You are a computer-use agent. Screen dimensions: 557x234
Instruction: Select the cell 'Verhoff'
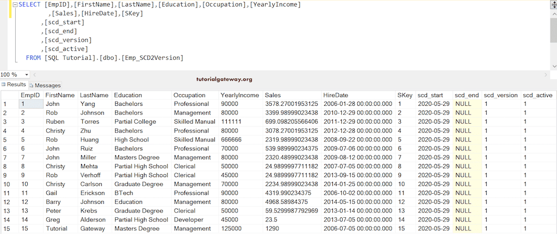pos(95,175)
